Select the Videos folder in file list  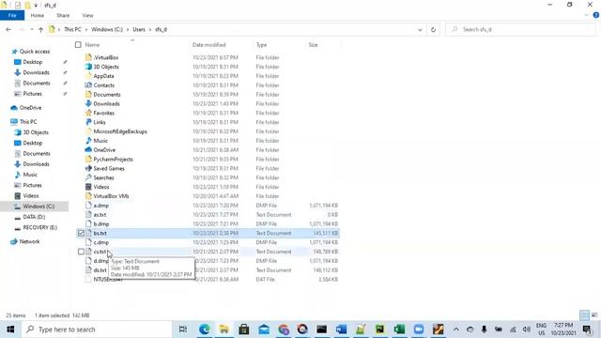click(x=101, y=187)
